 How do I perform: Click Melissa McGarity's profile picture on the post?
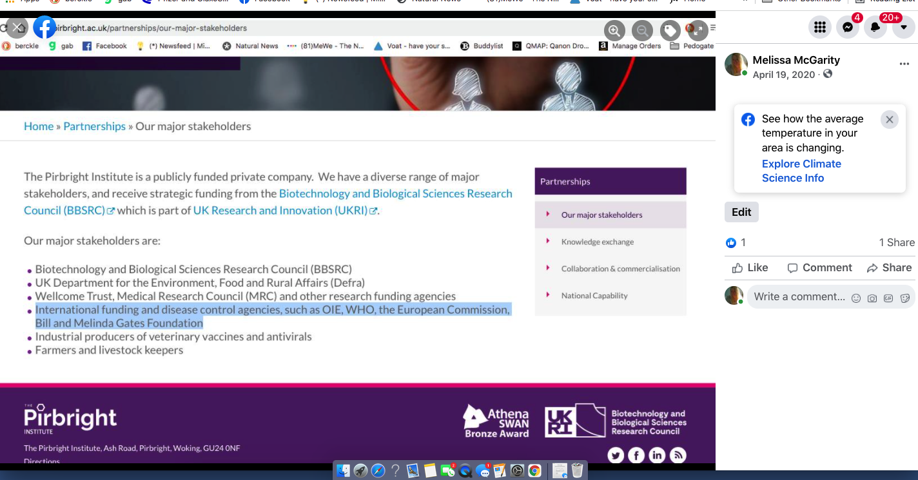coord(736,64)
